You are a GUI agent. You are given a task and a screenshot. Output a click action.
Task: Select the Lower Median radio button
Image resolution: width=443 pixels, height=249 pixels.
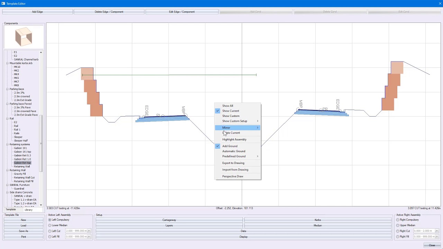tap(50, 225)
